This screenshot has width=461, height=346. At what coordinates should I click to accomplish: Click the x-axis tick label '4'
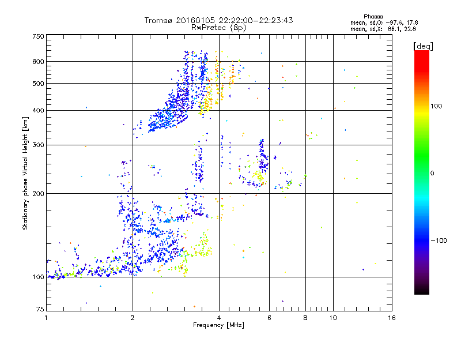tap(219, 318)
